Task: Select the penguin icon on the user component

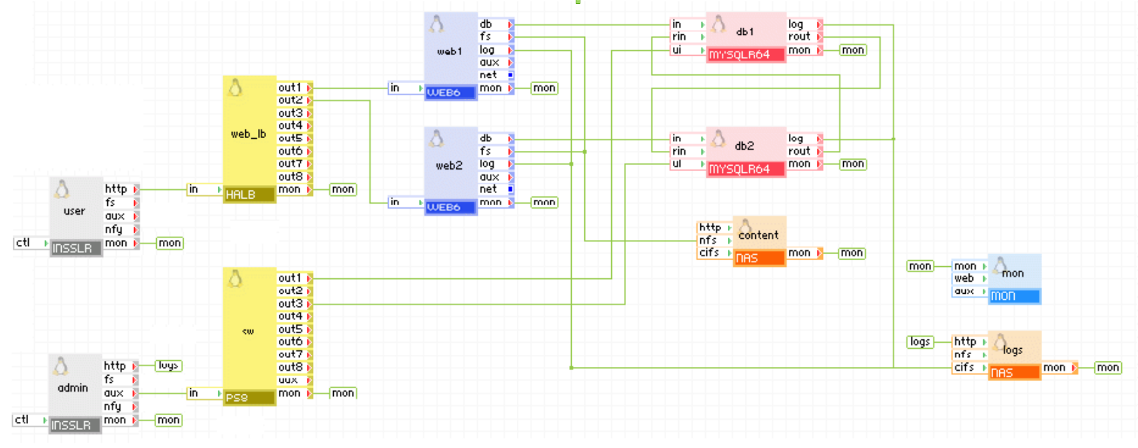Action: [62, 190]
